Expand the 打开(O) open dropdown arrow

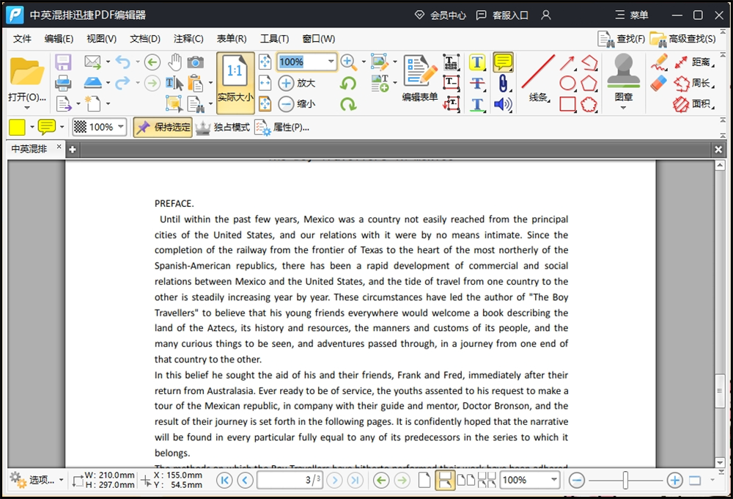click(26, 108)
